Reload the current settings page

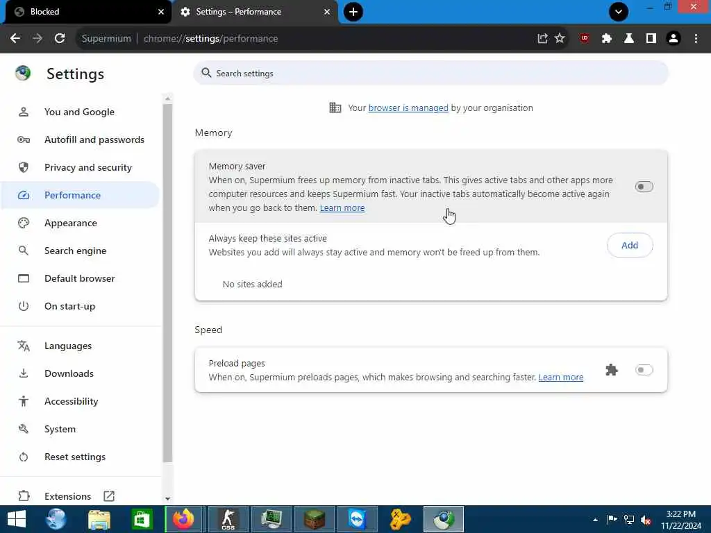pyautogui.click(x=60, y=39)
